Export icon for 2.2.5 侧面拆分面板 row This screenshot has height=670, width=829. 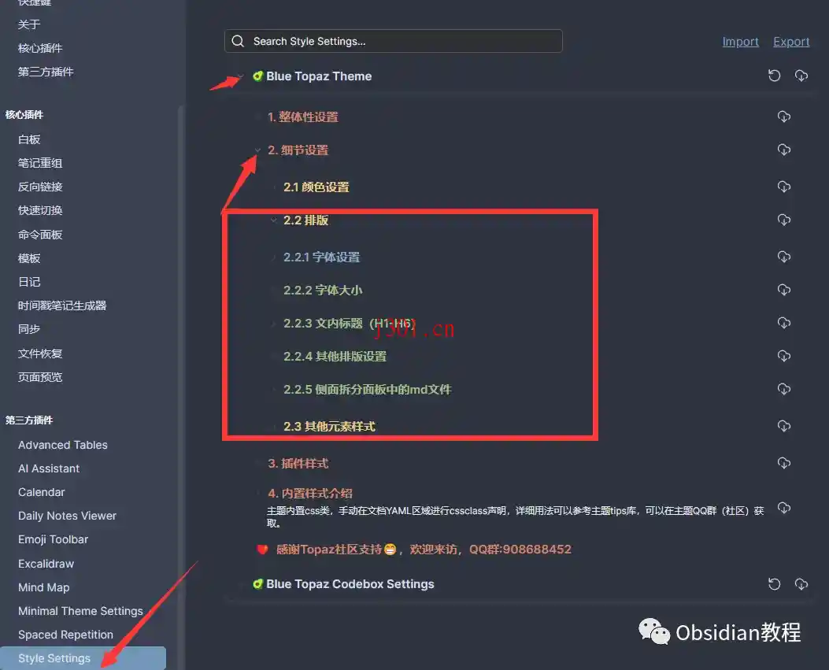[x=783, y=389]
